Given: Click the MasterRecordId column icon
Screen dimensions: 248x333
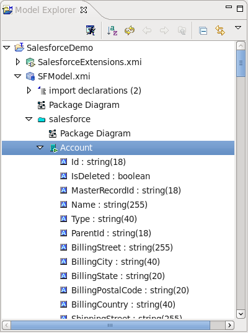Looking at the screenshot, I should tap(63, 190).
